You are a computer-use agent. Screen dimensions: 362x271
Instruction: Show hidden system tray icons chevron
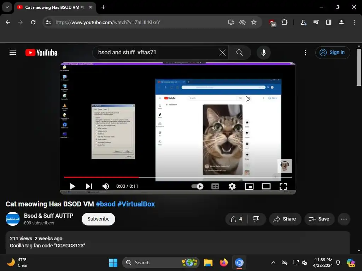pyautogui.click(x=273, y=263)
